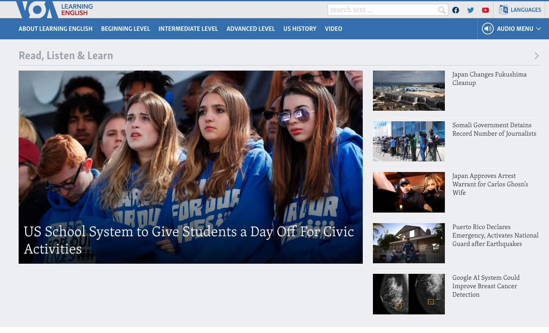Select Beginning Level menu item
Screen dimensions: 549x333
pos(125,29)
